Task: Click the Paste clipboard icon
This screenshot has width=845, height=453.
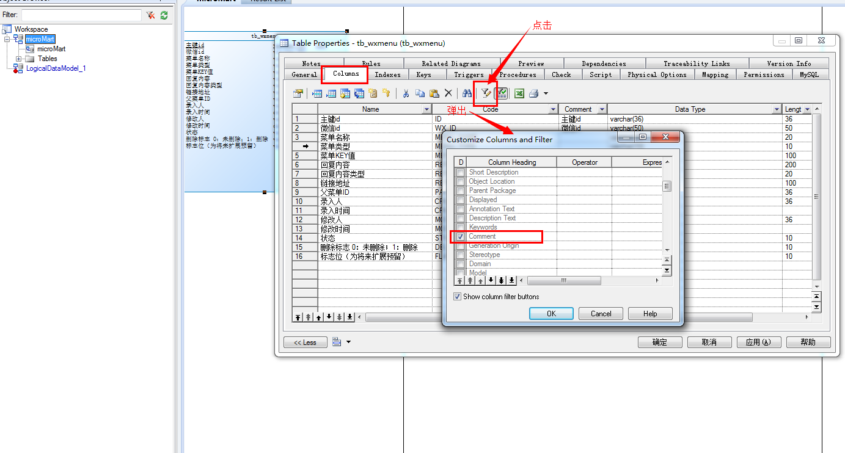Action: coord(434,93)
